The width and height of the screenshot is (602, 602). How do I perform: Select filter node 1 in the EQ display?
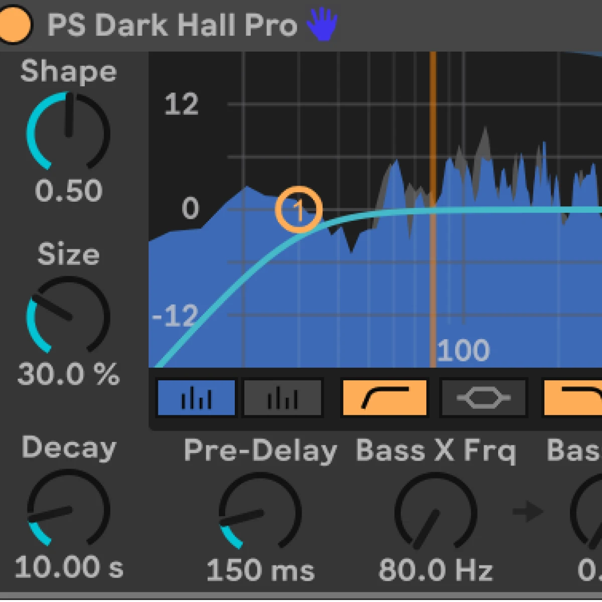[x=298, y=210]
